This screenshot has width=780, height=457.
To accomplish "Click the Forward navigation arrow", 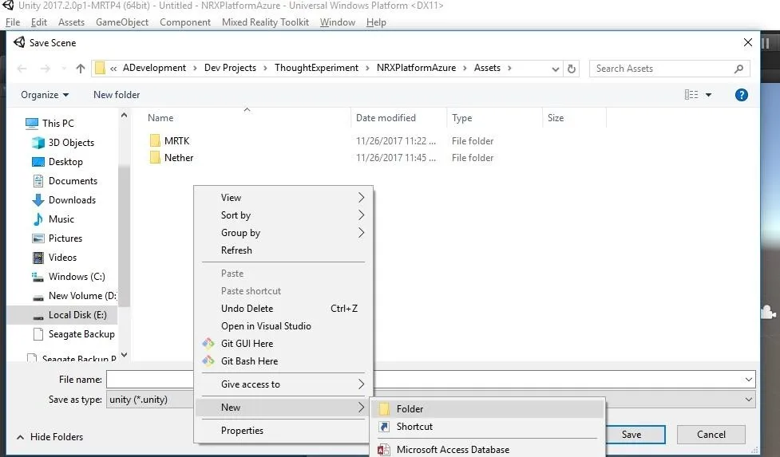I will pos(46,69).
